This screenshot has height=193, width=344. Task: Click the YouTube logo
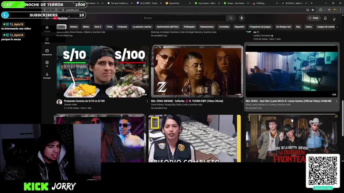pyautogui.click(x=60, y=18)
